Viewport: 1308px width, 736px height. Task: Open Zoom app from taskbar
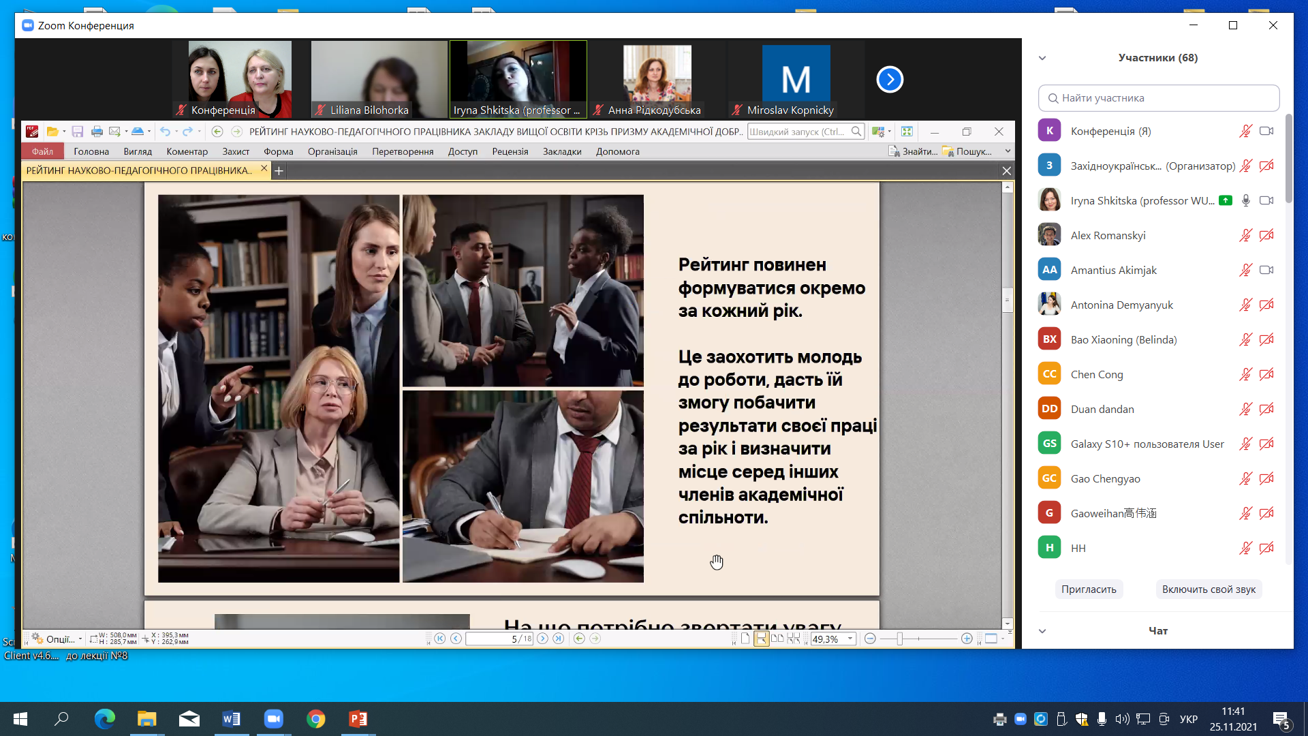click(x=273, y=719)
